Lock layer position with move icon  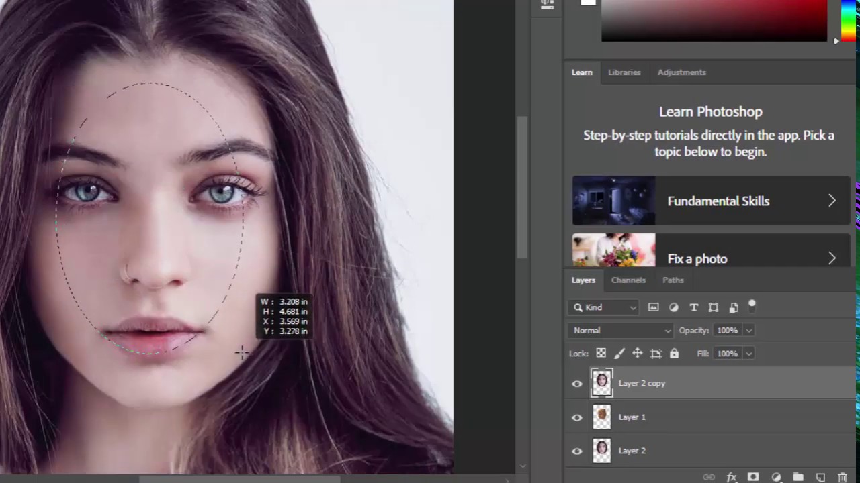click(638, 354)
